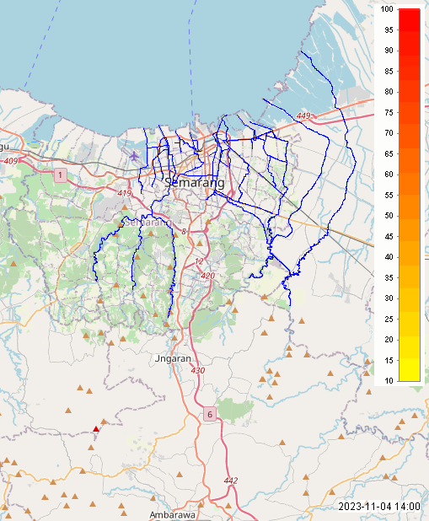Click road number 419 label
This screenshot has width=429, height=521.
coord(124,193)
